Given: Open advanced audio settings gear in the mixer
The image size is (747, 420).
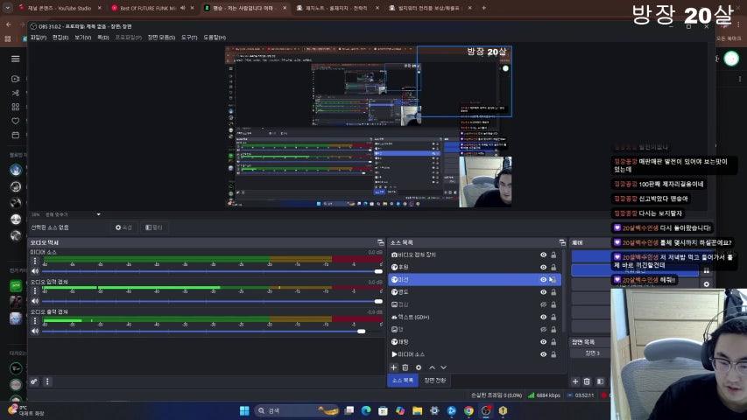Looking at the screenshot, I should click(x=34, y=381).
